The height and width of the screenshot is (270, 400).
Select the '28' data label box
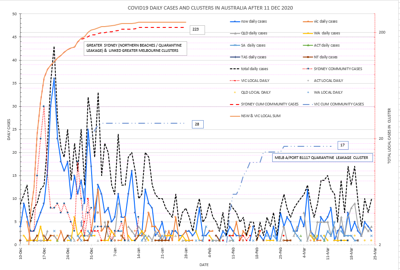point(198,124)
